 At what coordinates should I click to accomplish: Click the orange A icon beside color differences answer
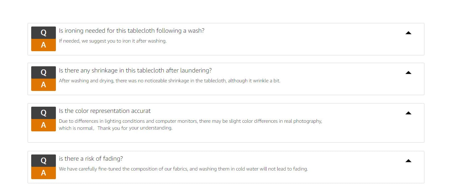[44, 125]
